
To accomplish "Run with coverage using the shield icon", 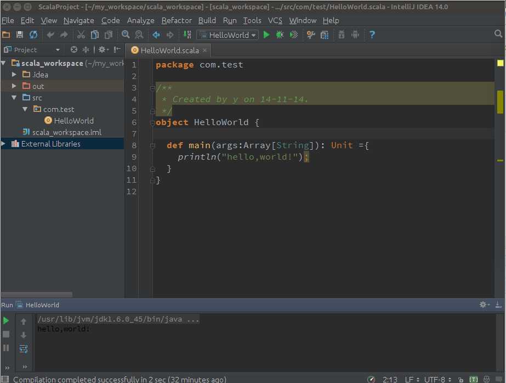I will 293,35.
